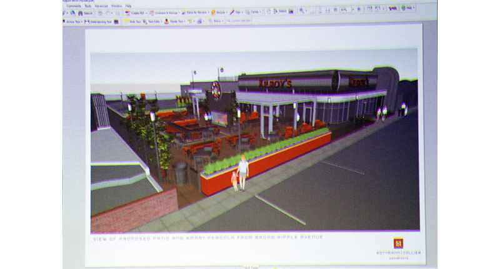
Task: Select the Highlighter tool
Action: (x=190, y=21)
